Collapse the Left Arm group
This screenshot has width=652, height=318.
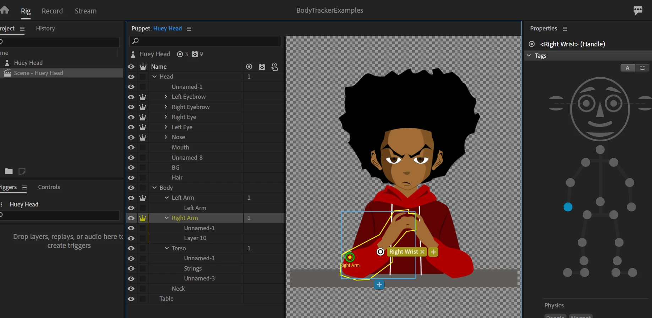pos(166,198)
